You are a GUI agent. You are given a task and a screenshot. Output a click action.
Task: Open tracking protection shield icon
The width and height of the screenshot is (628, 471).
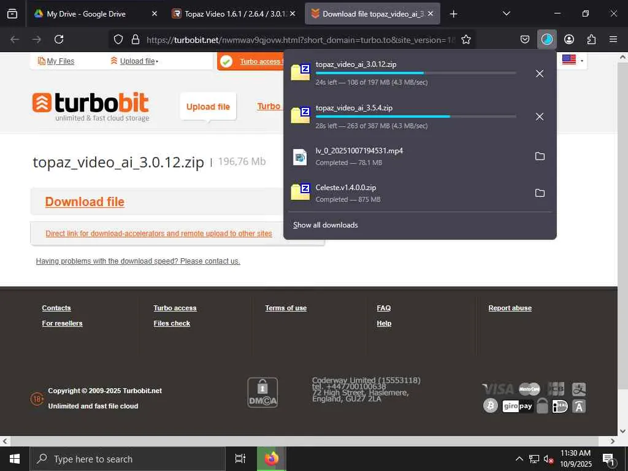click(118, 39)
